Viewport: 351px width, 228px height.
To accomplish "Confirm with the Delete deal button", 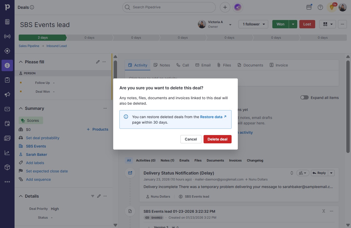I will (218, 139).
